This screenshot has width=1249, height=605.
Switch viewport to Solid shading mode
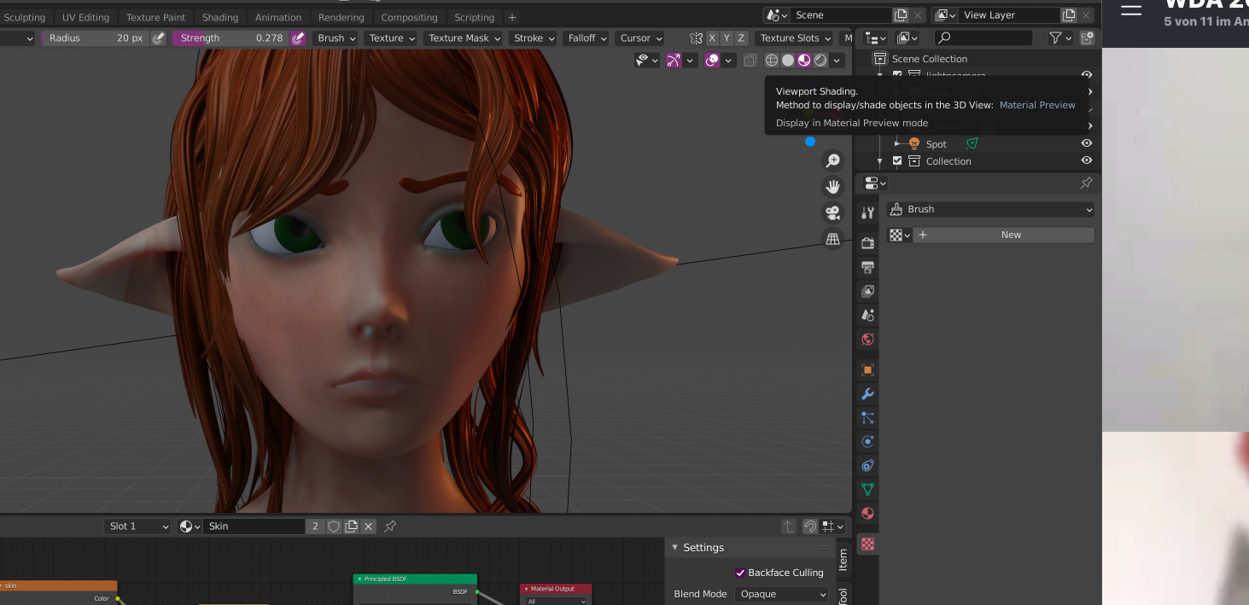(786, 60)
